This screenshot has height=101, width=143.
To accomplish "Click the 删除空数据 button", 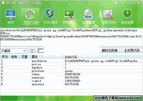I will coord(110,50).
